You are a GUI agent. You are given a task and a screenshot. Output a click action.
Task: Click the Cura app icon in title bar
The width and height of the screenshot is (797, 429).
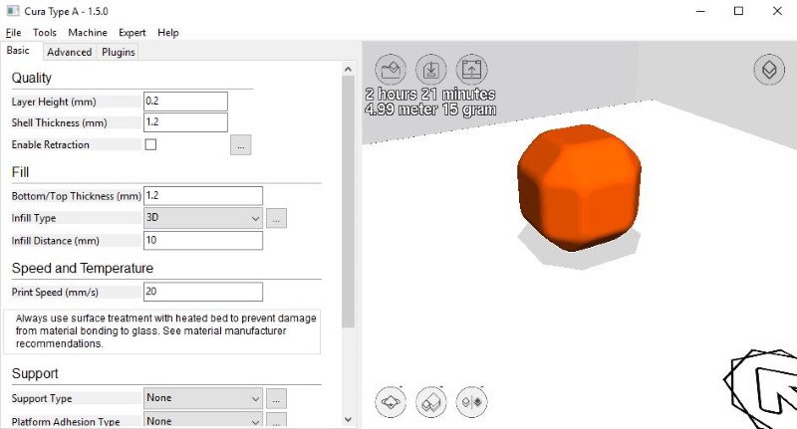click(13, 11)
